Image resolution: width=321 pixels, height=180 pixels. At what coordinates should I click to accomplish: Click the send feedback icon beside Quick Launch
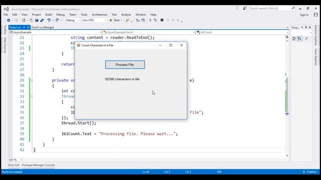[x=245, y=8]
